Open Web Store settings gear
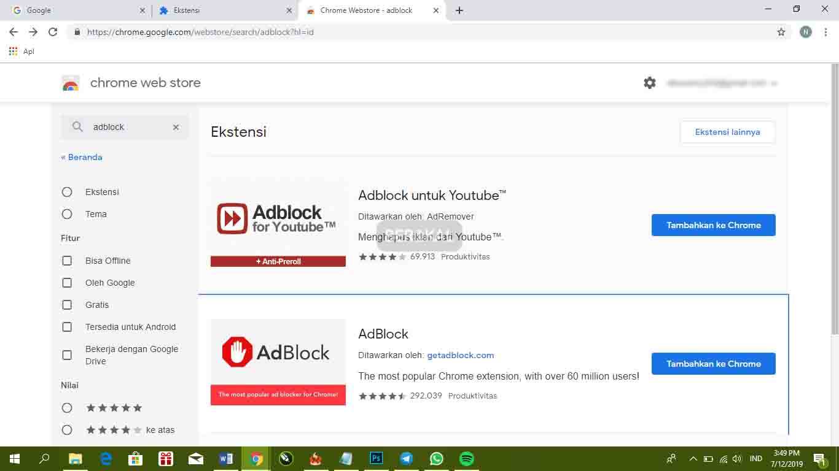Viewport: 839px width, 471px height. [x=650, y=83]
